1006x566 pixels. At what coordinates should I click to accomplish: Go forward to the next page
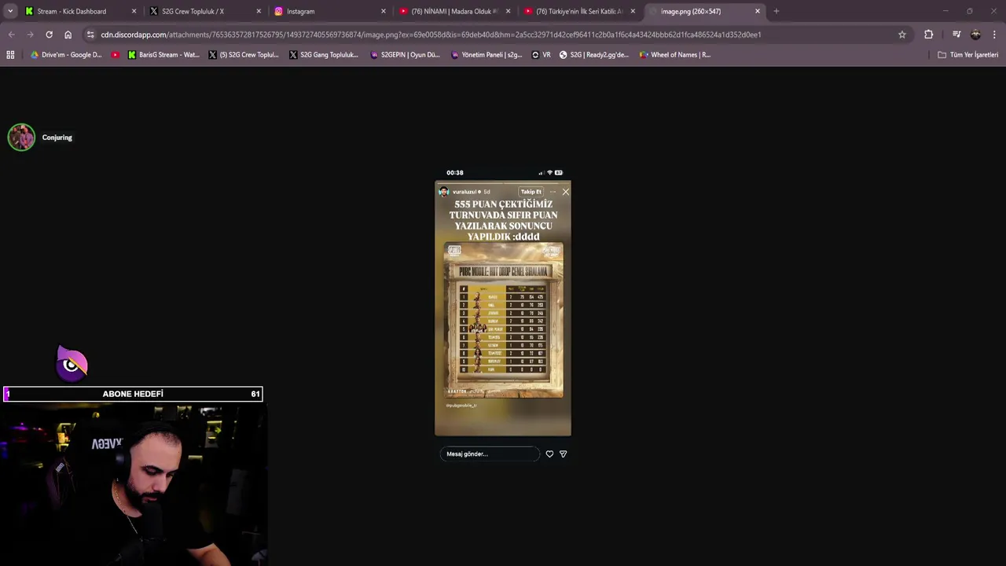coord(30,35)
